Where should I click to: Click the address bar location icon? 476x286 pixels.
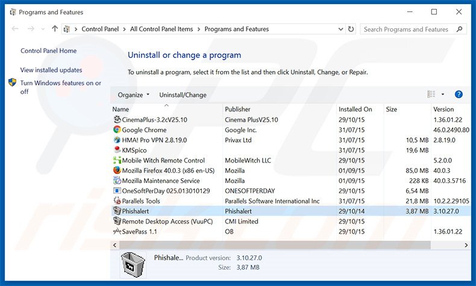tap(67, 29)
